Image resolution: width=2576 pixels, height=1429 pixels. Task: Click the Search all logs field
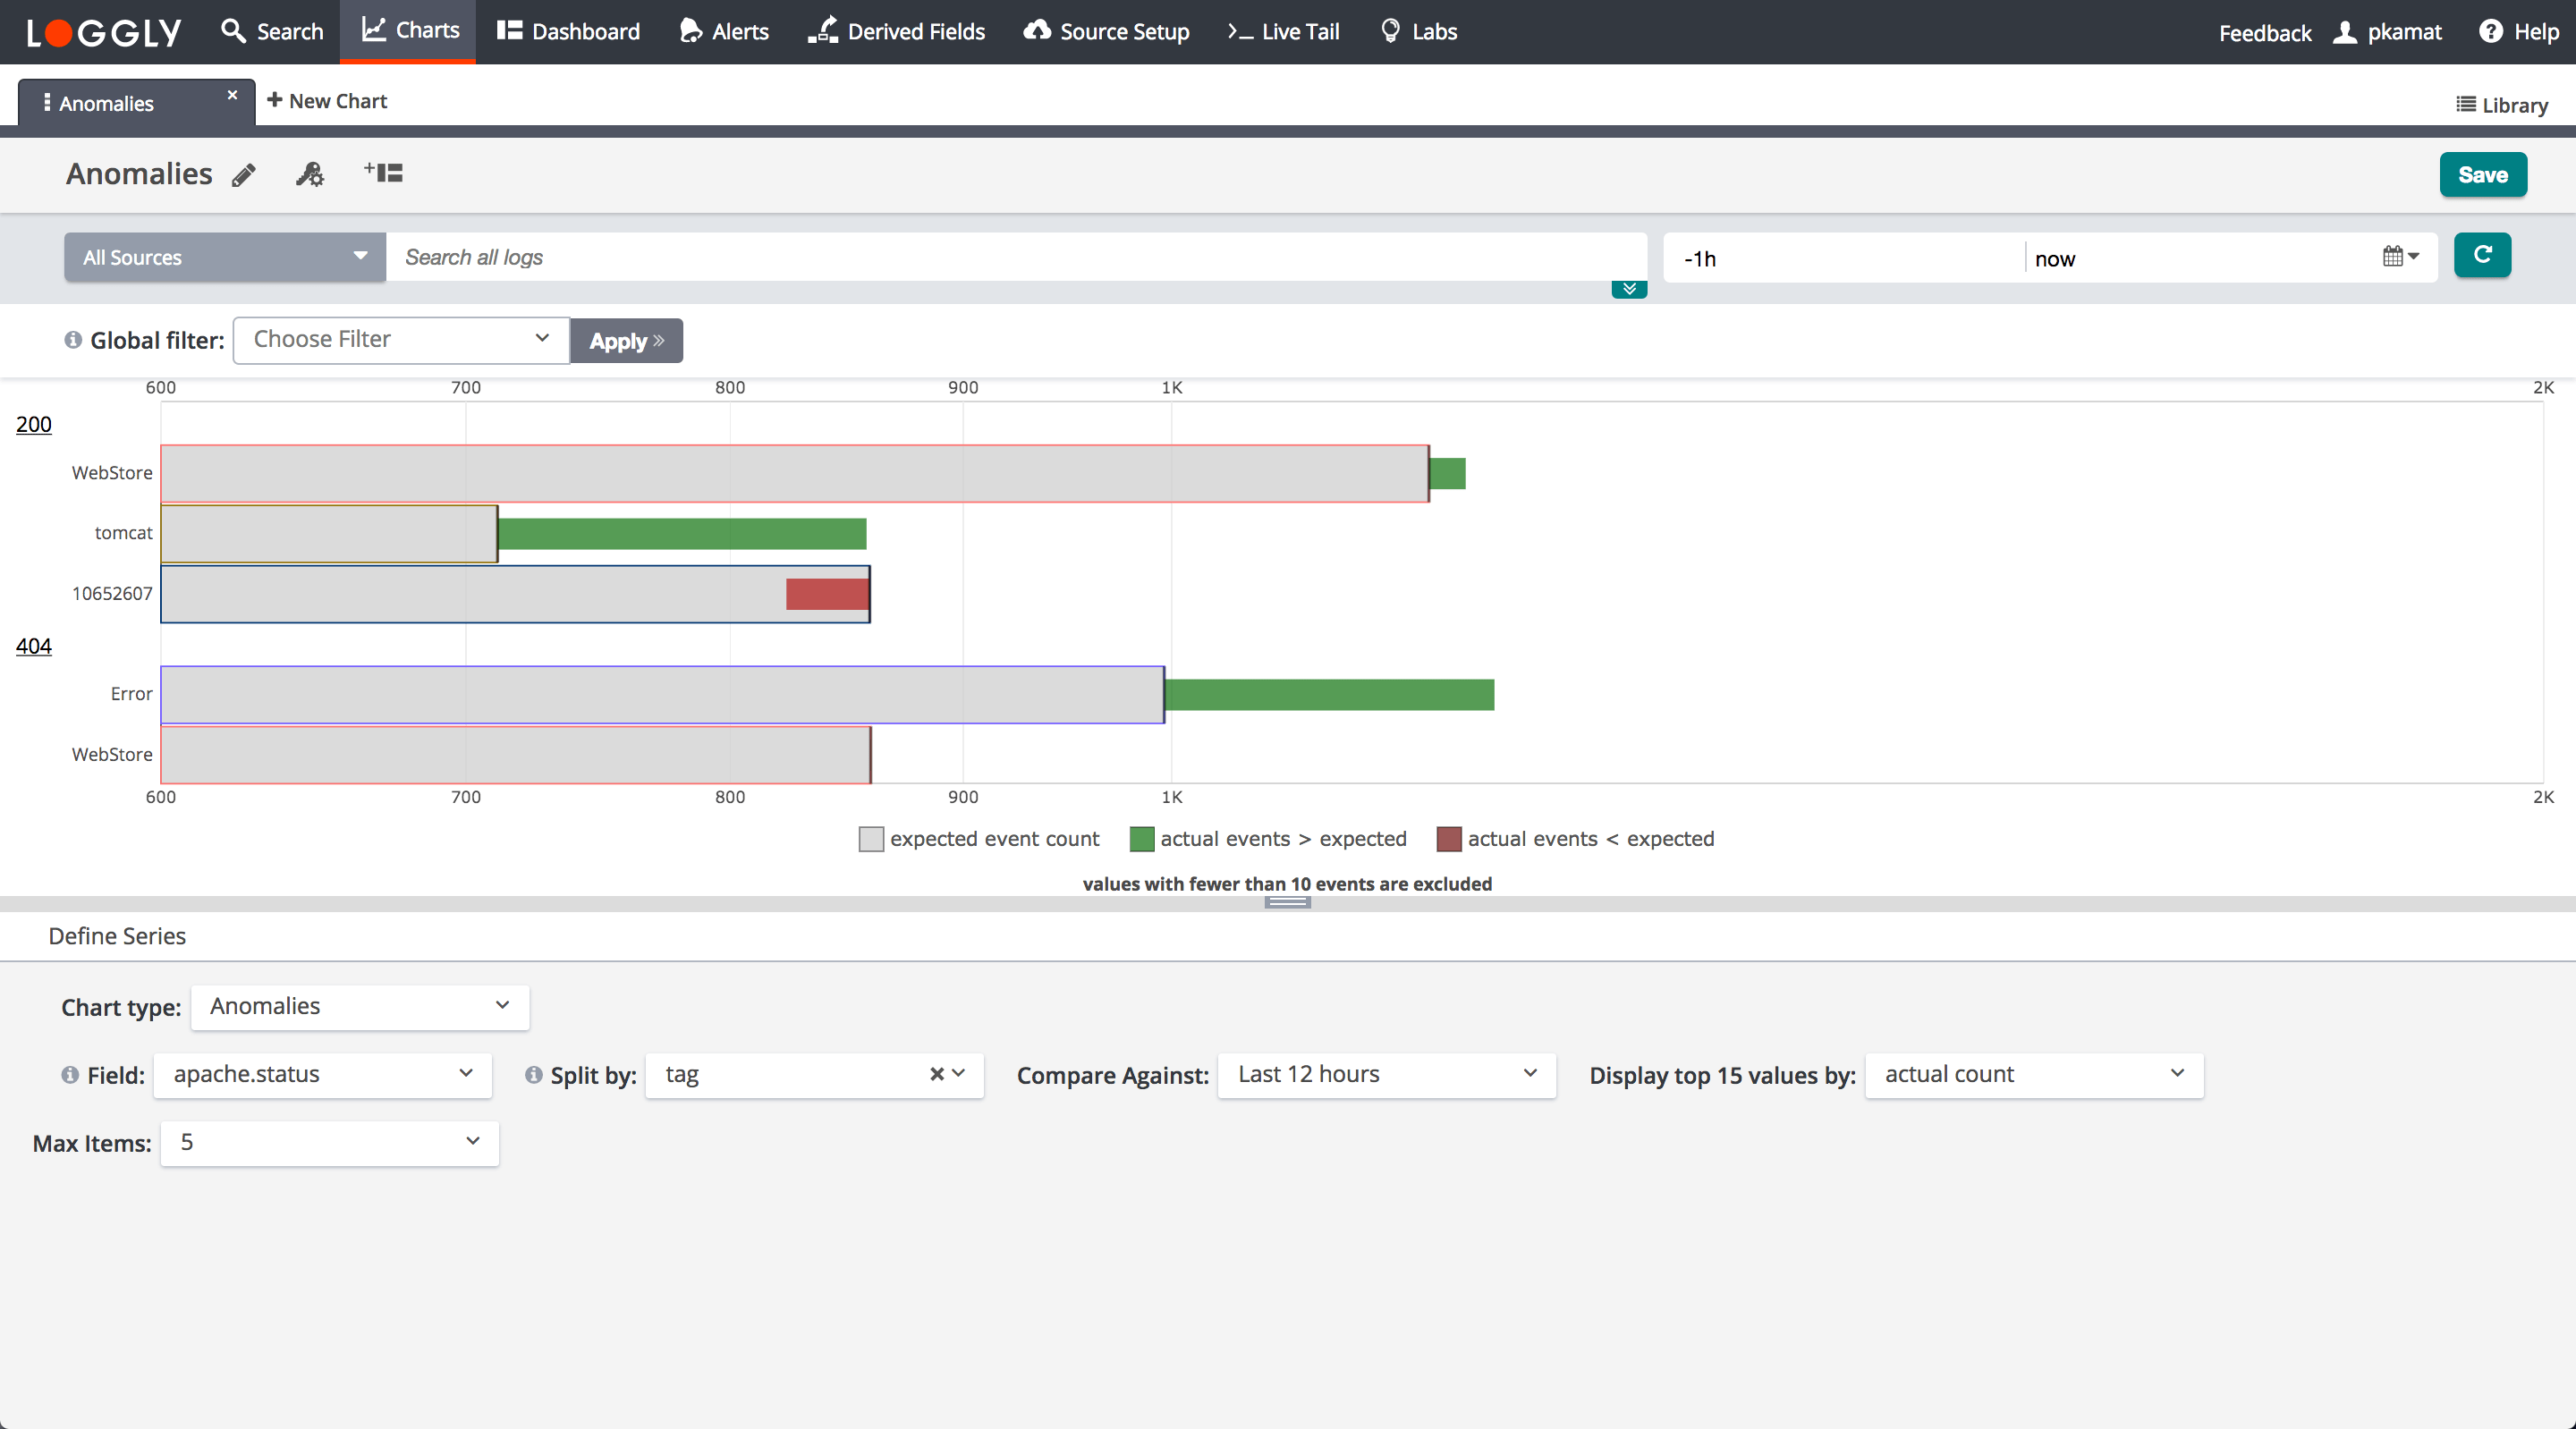click(1015, 257)
